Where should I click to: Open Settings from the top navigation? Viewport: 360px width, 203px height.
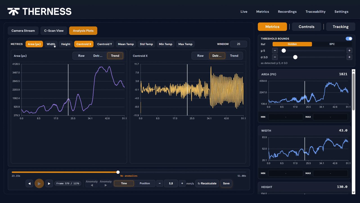click(341, 12)
